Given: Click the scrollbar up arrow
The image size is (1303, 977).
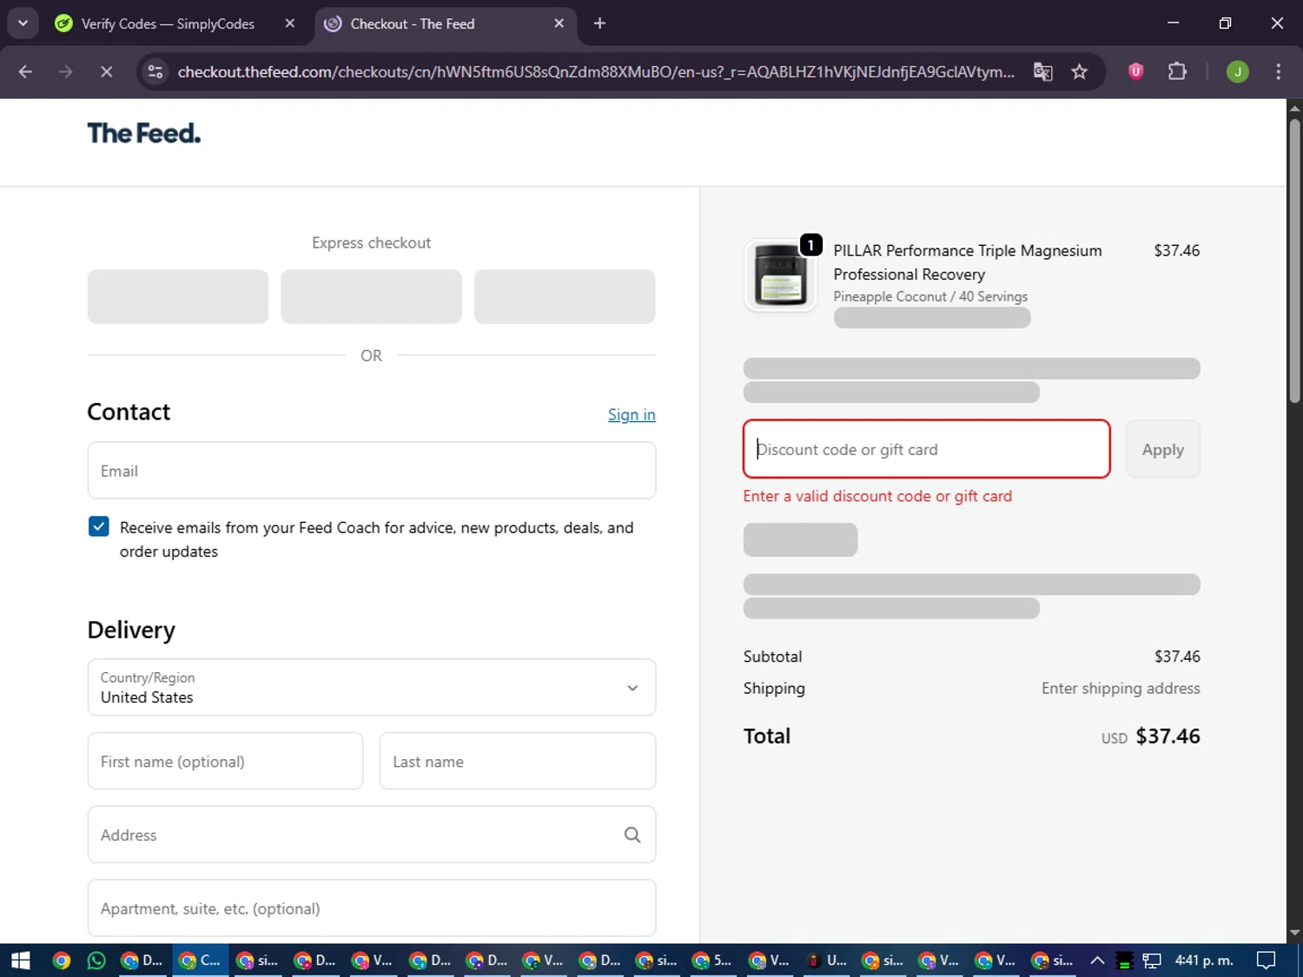Looking at the screenshot, I should pos(1294,109).
